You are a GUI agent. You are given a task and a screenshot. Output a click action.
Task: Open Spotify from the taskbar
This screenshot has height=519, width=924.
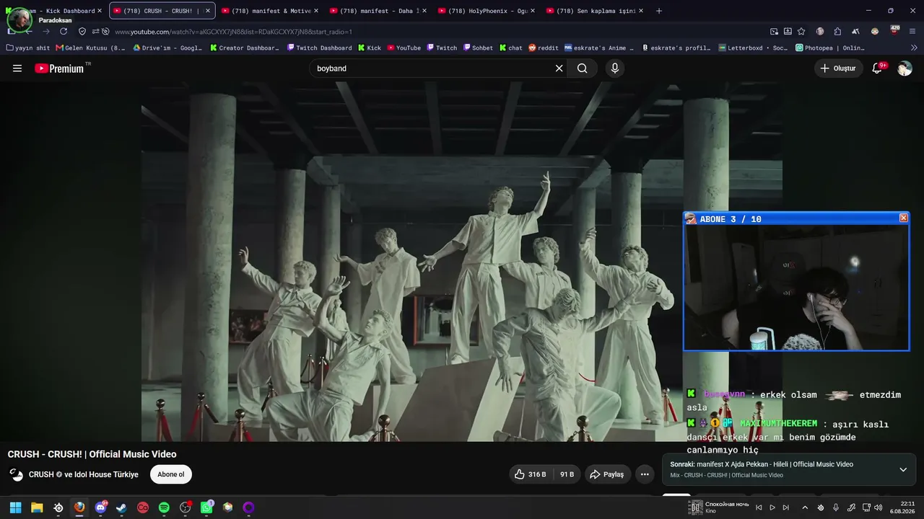click(x=164, y=507)
